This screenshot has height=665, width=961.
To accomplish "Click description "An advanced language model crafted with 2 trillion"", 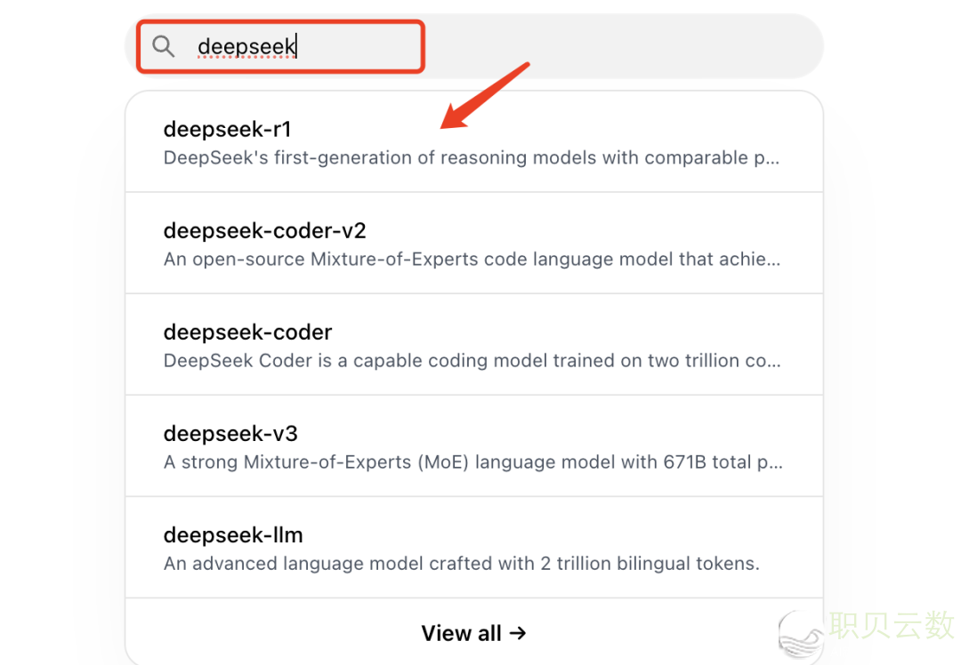I will point(462,564).
